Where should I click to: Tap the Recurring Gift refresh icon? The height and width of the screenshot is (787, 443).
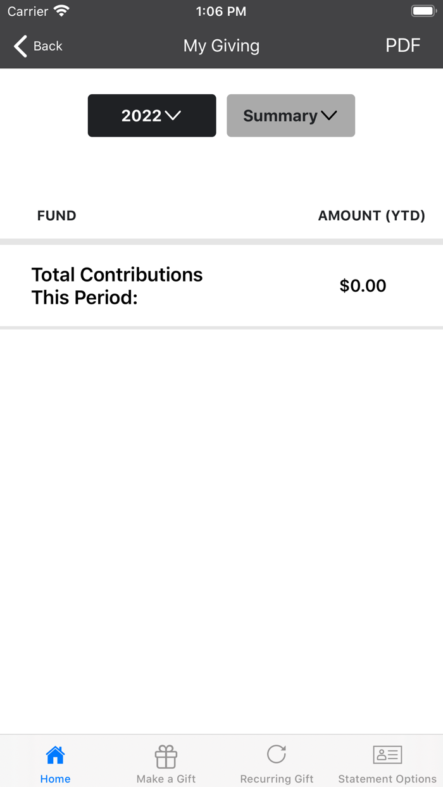[x=277, y=754]
